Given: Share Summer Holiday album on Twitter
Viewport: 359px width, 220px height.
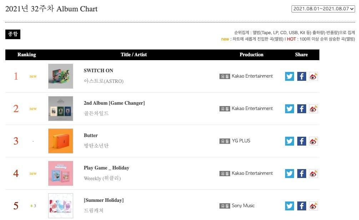Looking at the screenshot, I should click(x=289, y=206).
